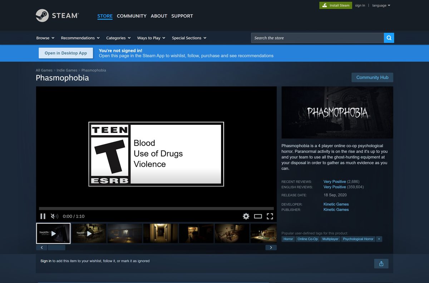Select the first trailer thumbnail
Screen dimensions: 429x283
point(53,233)
